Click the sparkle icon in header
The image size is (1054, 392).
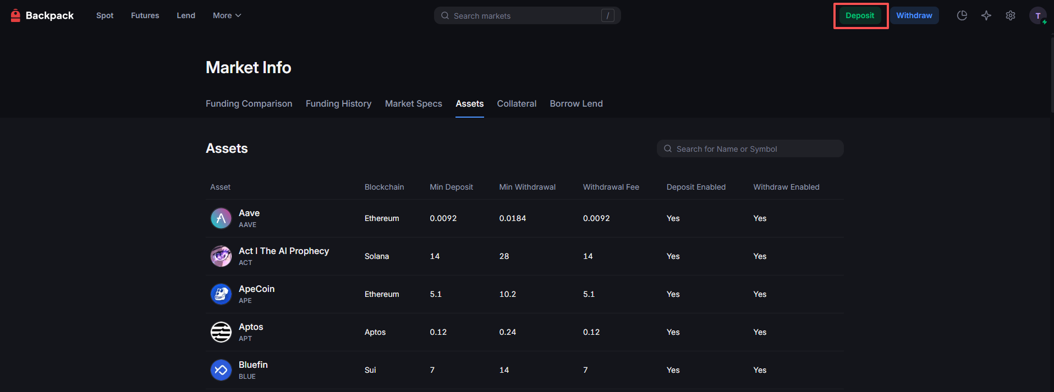click(986, 15)
